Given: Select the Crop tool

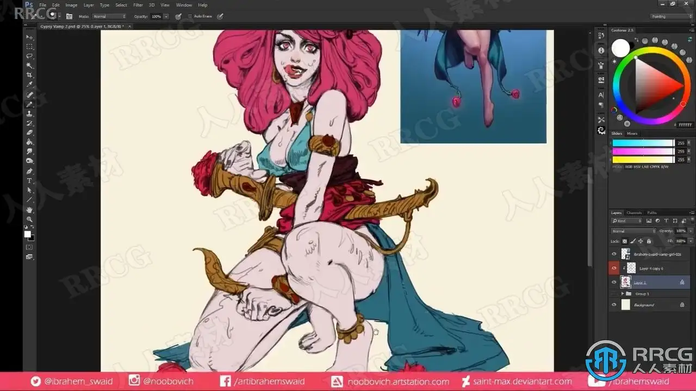Looking at the screenshot, I should [x=29, y=75].
